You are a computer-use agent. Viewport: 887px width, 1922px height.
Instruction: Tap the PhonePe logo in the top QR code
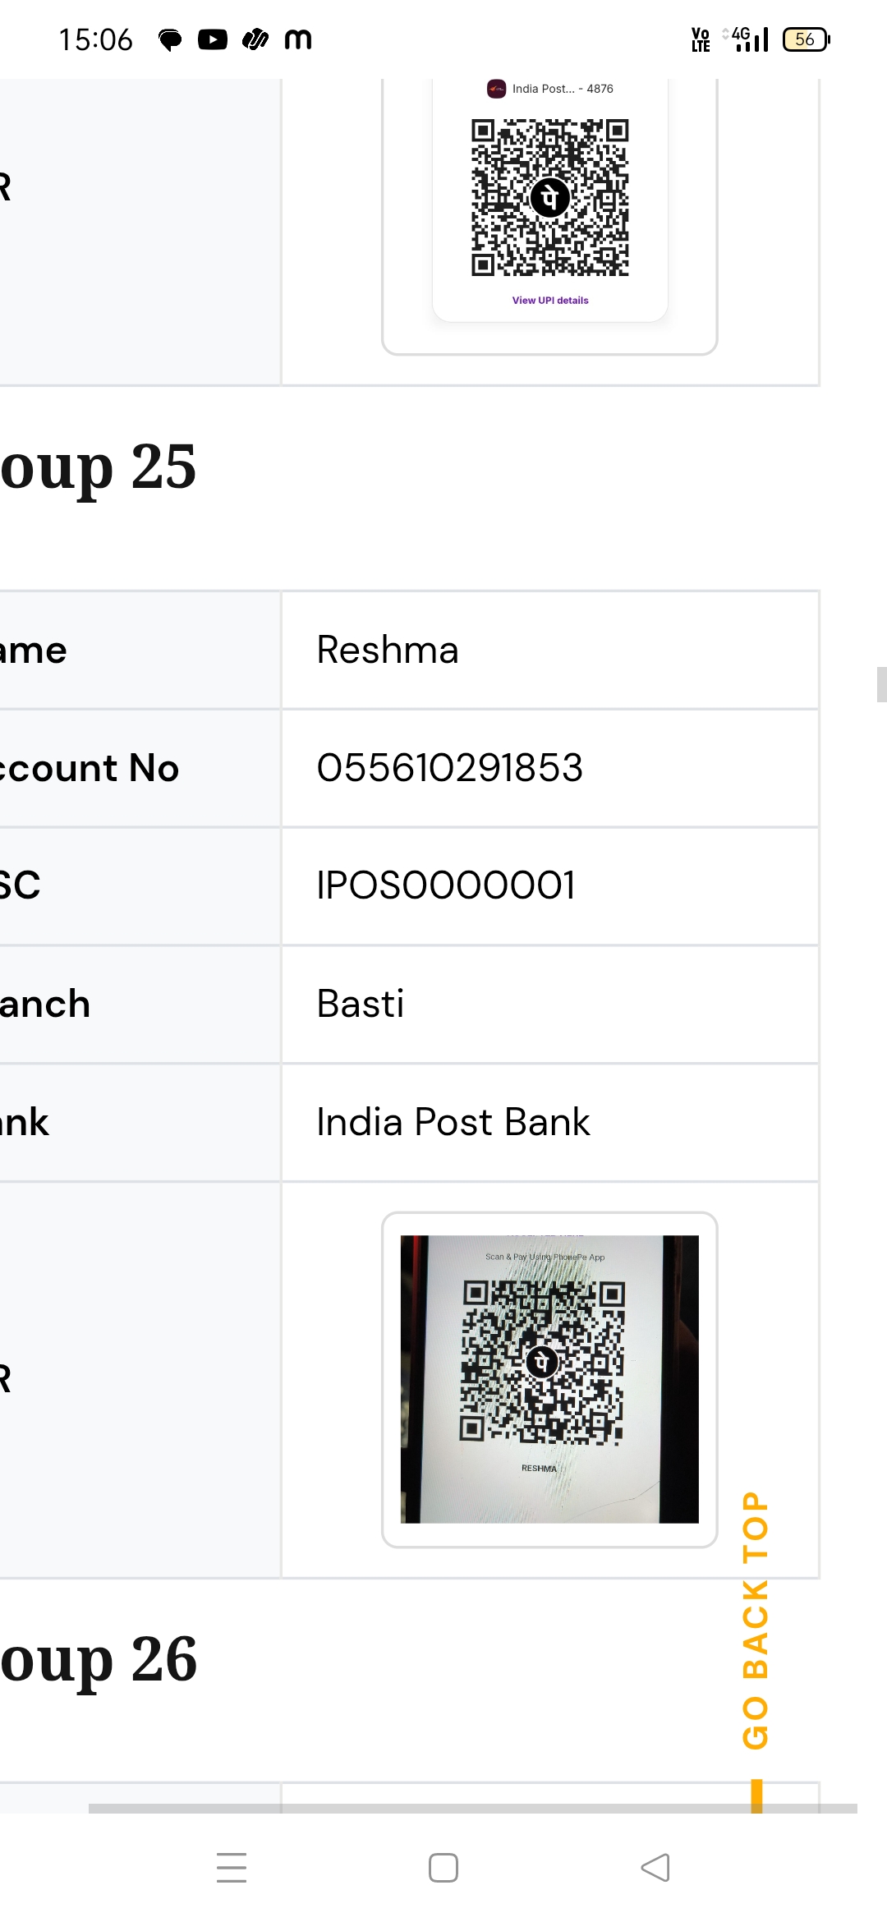550,197
